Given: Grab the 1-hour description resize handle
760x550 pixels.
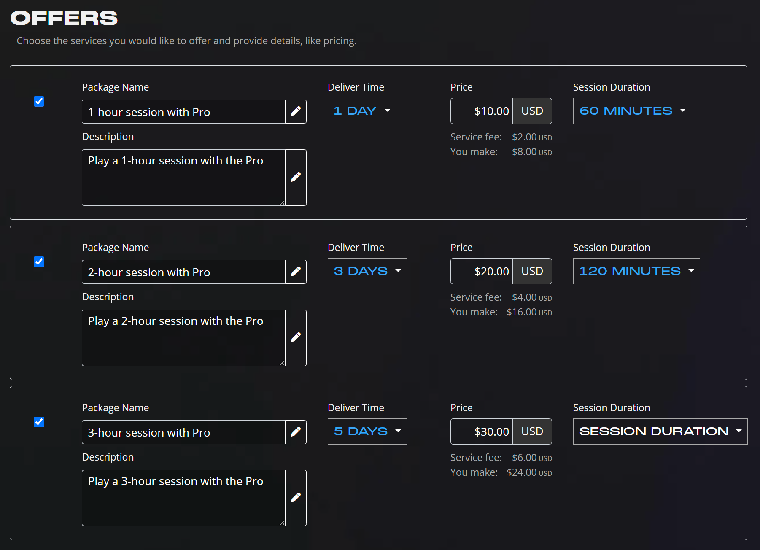Looking at the screenshot, I should [x=282, y=202].
